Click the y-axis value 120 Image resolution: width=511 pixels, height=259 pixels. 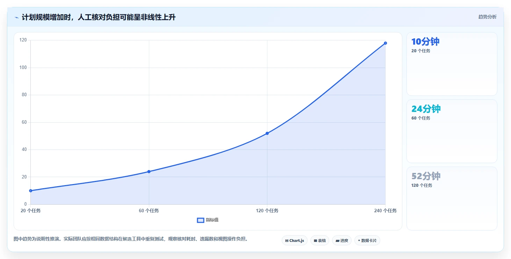23,40
